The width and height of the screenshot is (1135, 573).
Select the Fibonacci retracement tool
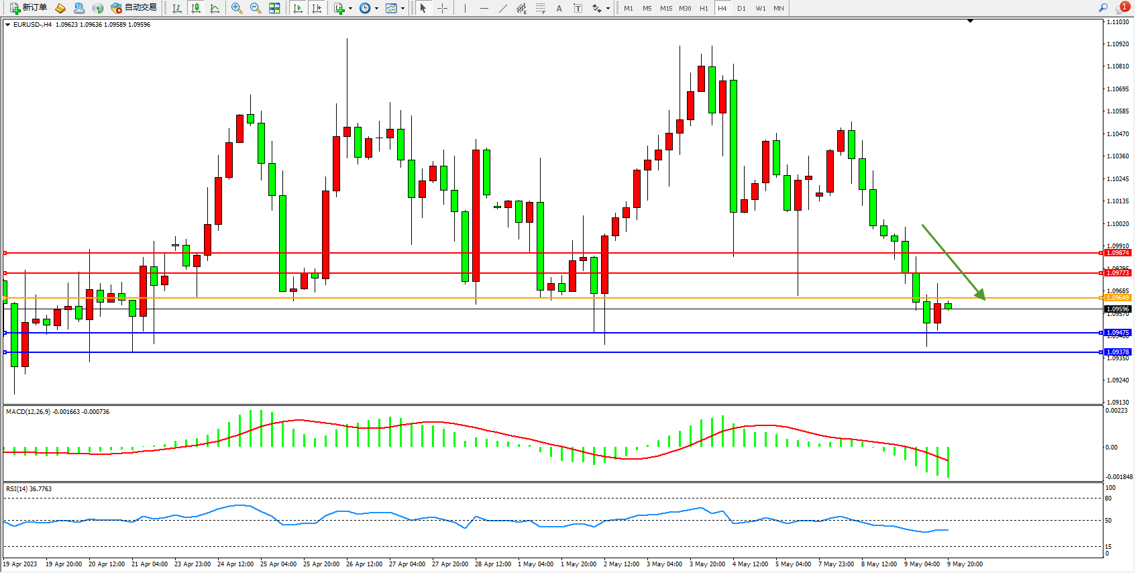click(x=540, y=8)
